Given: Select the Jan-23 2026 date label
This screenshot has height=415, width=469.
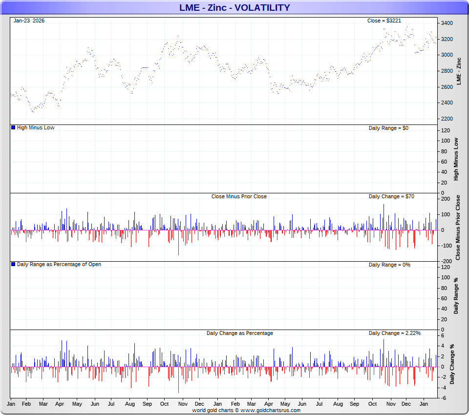Looking at the screenshot, I should click(29, 21).
